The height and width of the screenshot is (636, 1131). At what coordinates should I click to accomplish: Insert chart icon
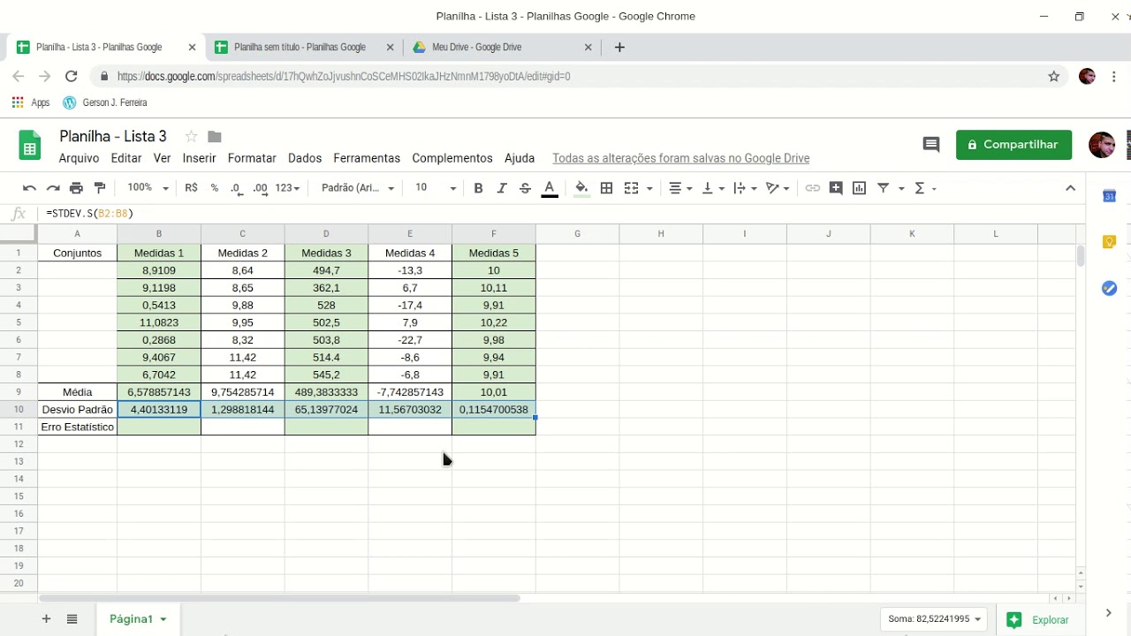[x=859, y=188]
